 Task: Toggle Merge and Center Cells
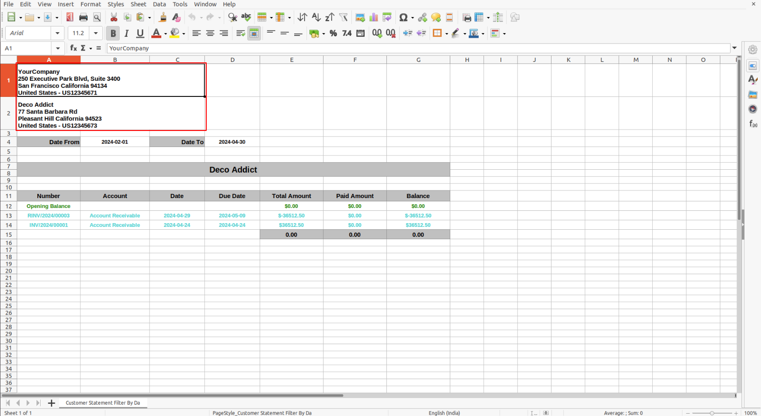[254, 33]
